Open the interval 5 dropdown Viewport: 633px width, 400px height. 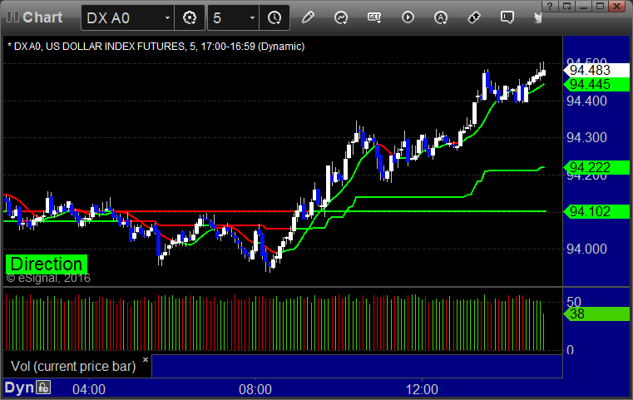pos(252,18)
